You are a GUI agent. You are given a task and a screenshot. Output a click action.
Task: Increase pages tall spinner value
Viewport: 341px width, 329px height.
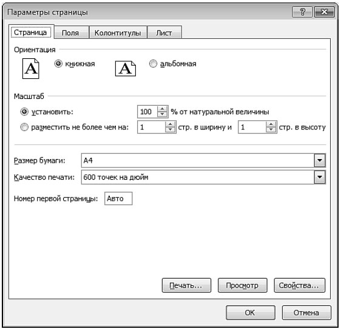271,124
